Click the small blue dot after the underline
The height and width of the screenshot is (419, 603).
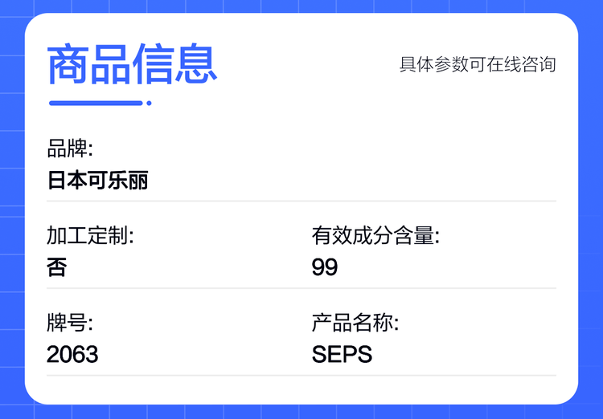(x=149, y=103)
